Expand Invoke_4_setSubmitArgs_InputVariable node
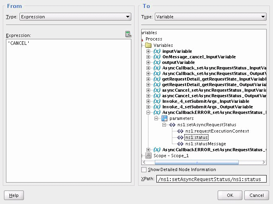This screenshot has width=273, height=204. (x=148, y=101)
